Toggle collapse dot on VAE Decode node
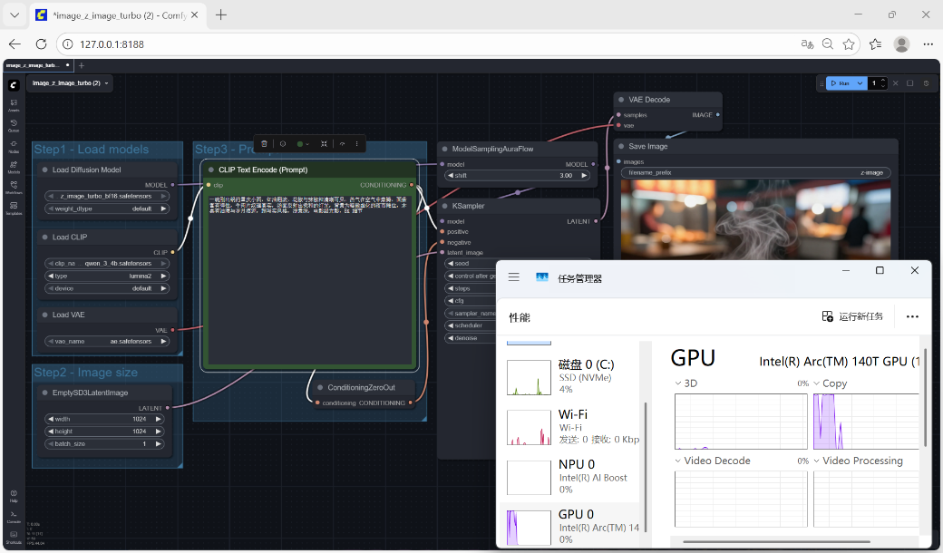Viewport: 943px width, 553px height. pyautogui.click(x=621, y=100)
